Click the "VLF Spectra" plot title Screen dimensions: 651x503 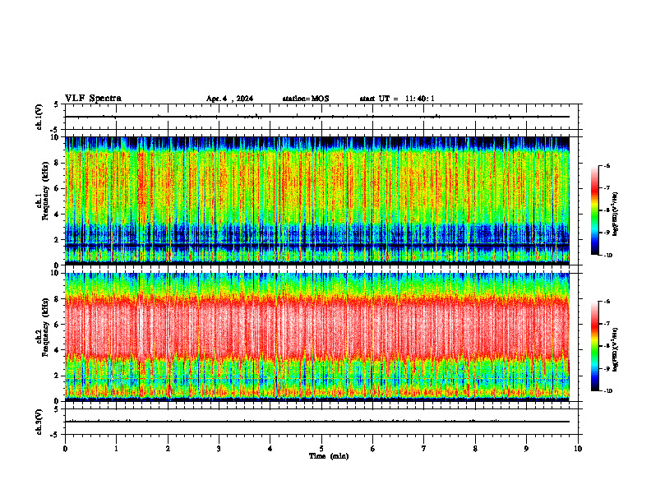[x=93, y=99]
